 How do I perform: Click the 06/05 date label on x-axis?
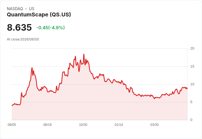tap(12, 125)
